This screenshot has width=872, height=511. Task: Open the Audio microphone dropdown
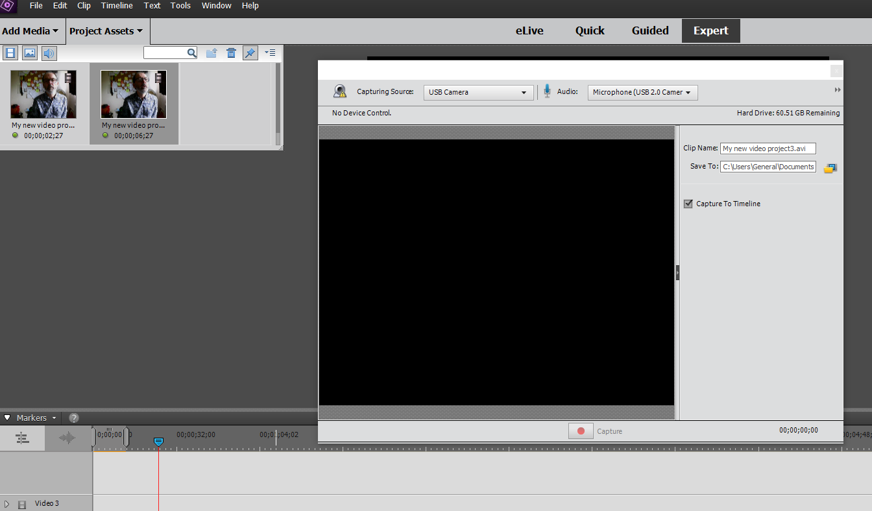pos(642,92)
